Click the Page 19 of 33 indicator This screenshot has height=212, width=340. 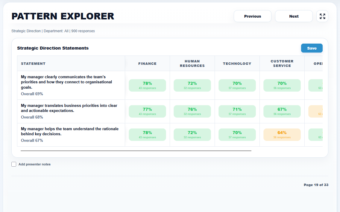pos(316,185)
